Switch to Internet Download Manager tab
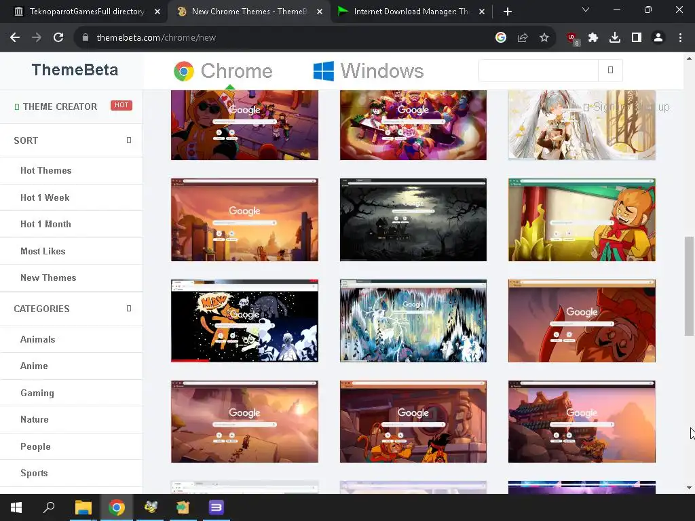Image resolution: width=695 pixels, height=521 pixels. tap(410, 12)
